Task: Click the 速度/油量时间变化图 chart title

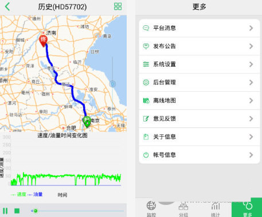Action: (62, 135)
